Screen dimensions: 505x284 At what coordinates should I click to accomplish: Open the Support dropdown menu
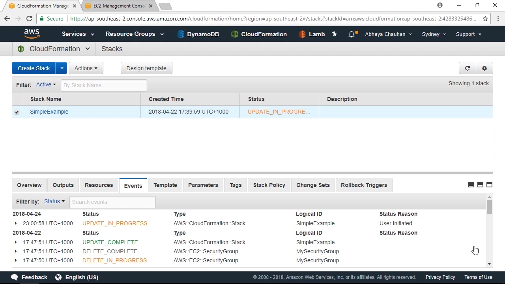[x=469, y=34]
